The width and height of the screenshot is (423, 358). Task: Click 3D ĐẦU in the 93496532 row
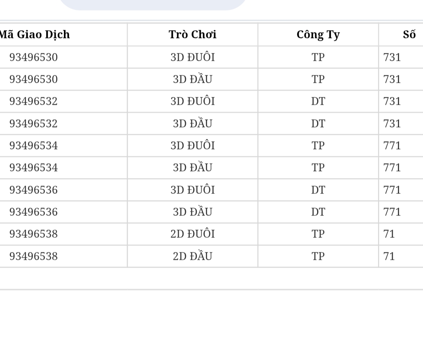[192, 123]
